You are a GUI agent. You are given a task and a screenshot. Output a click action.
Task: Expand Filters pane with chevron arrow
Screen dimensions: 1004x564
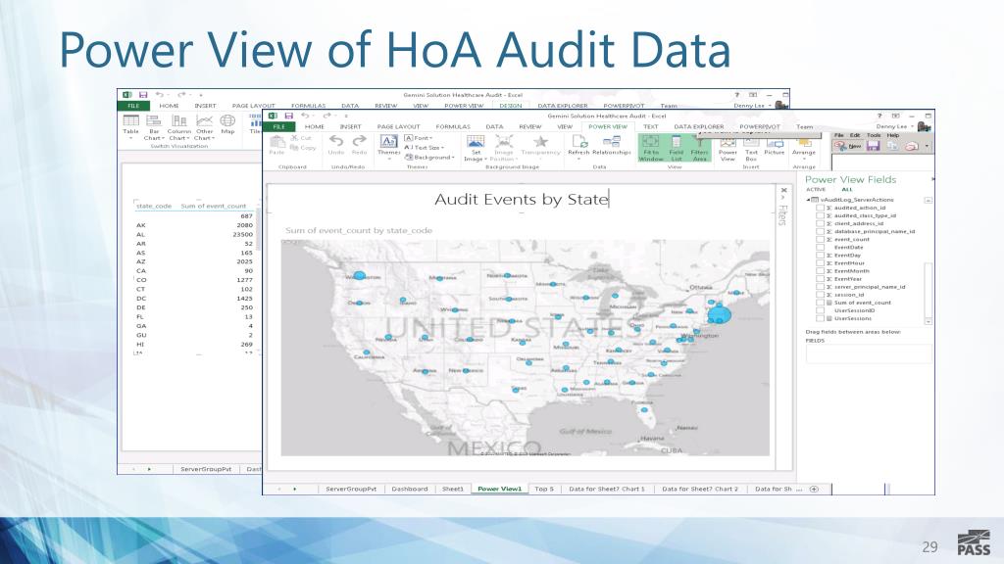pyautogui.click(x=783, y=198)
